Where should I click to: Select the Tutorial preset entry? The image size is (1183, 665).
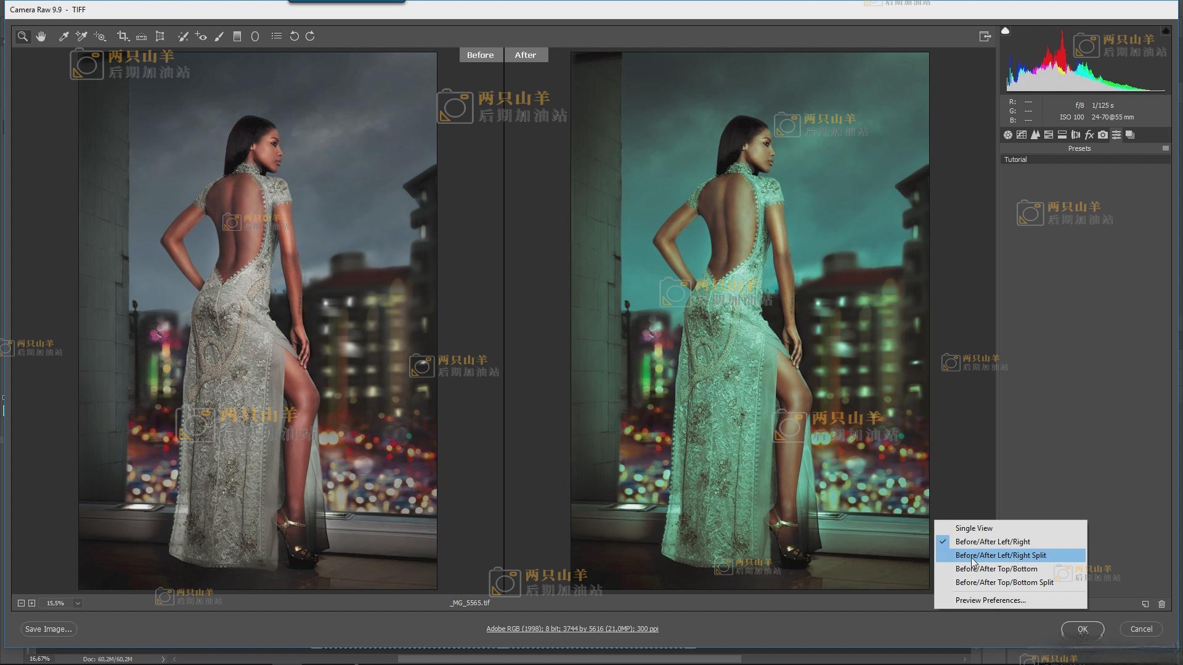point(1015,159)
